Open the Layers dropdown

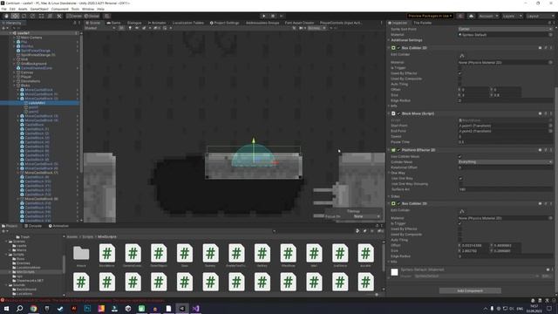(513, 16)
